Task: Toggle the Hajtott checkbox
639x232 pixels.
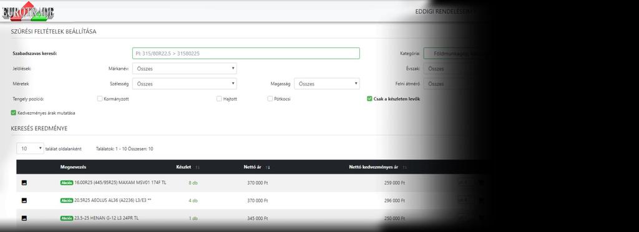Action: 219,99
